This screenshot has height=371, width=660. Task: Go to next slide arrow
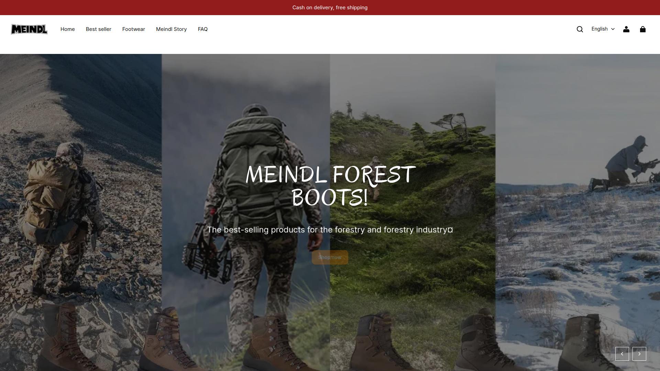click(639, 354)
